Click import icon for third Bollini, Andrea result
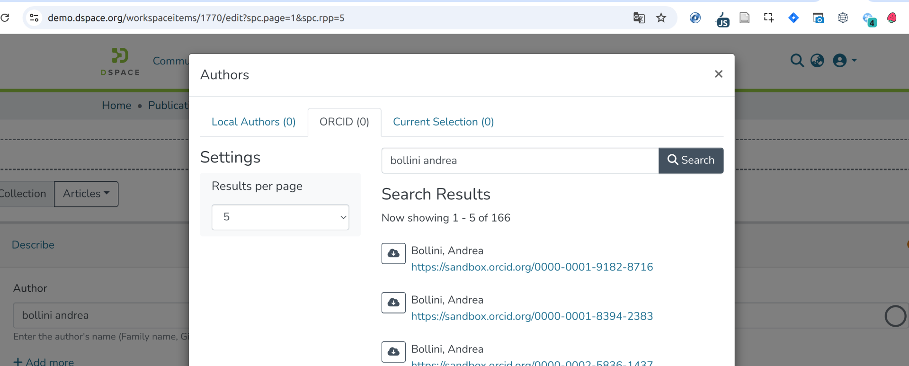Viewport: 909px width, 366px height. click(x=393, y=352)
